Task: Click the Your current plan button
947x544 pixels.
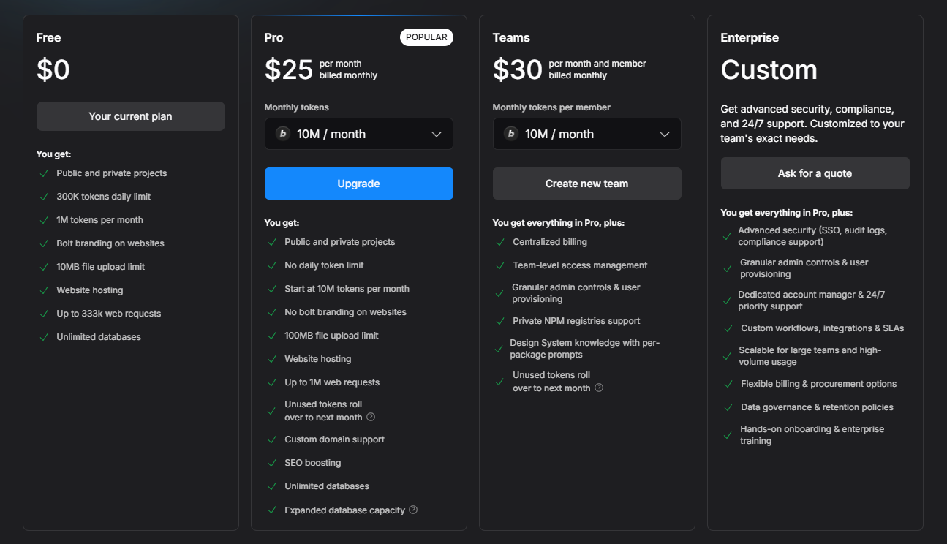Action: click(130, 116)
